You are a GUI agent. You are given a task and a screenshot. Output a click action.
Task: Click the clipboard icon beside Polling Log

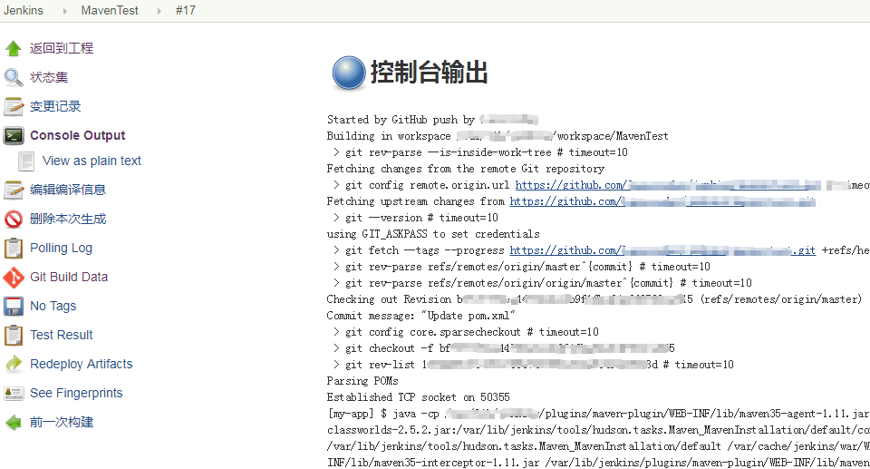[14, 249]
